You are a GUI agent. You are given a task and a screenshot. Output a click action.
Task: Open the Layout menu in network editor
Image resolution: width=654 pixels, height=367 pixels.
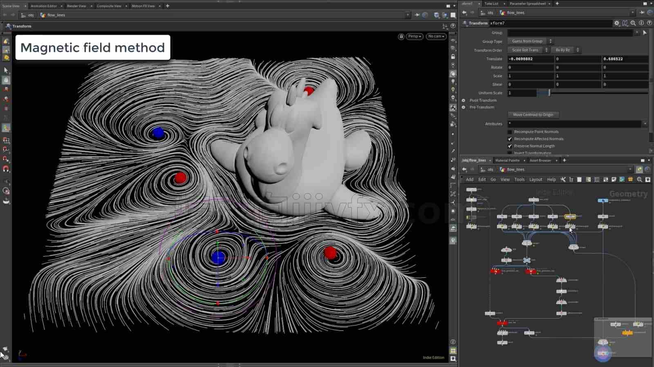[535, 180]
